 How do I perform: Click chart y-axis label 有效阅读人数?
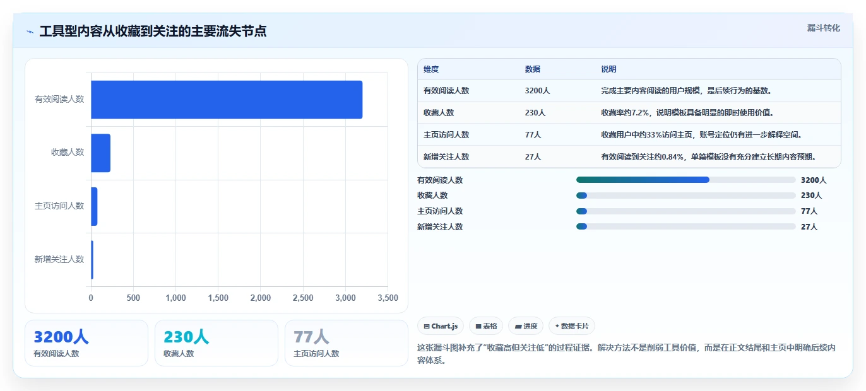59,99
